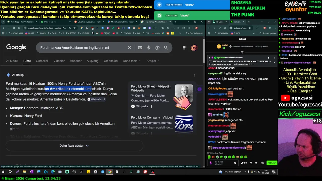The height and width of the screenshot is (181, 322).
Task: Switch to the 'Alışveriş' tab
Action: pyautogui.click(x=92, y=61)
